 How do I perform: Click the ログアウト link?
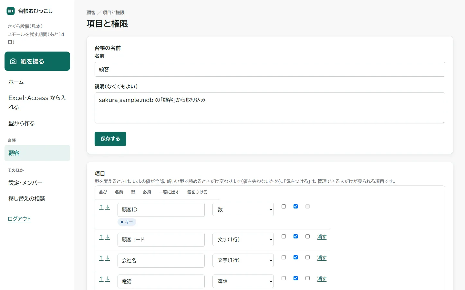(x=19, y=219)
